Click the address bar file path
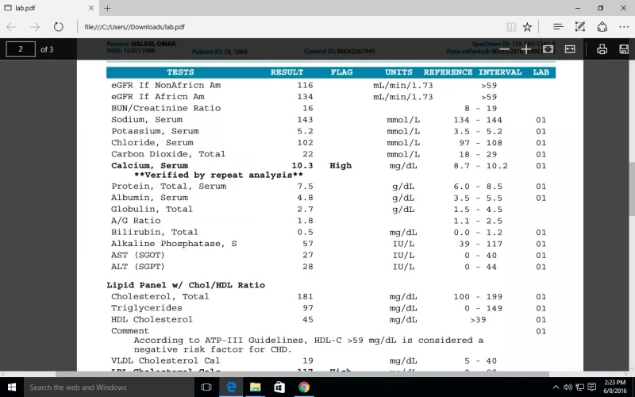Image resolution: width=635 pixels, height=397 pixels. tap(134, 27)
